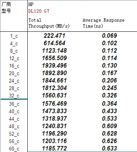Select the 48_c row label

pos(14,126)
